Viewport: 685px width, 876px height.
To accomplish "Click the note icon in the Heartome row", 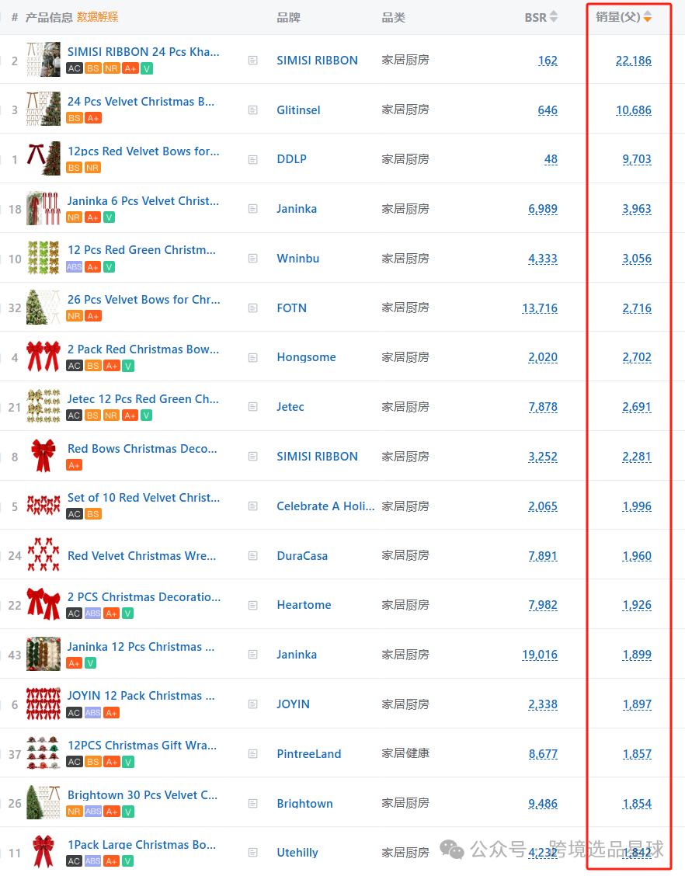I will [252, 606].
